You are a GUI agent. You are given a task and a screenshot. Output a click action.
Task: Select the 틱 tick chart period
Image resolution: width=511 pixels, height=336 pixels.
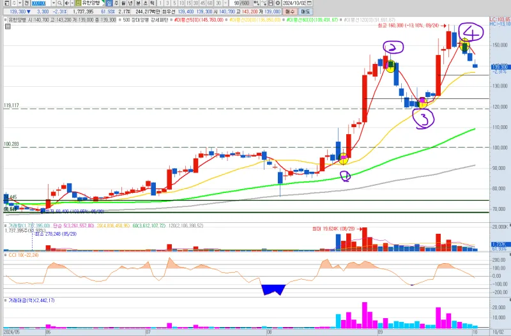pyautogui.click(x=151, y=4)
